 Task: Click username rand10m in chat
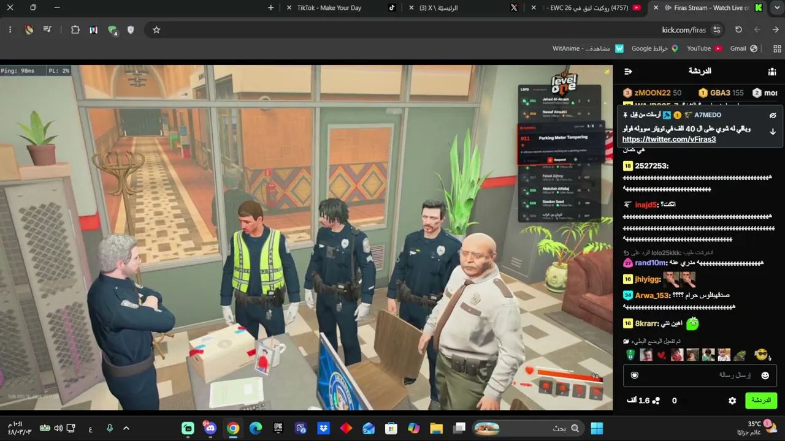(651, 263)
